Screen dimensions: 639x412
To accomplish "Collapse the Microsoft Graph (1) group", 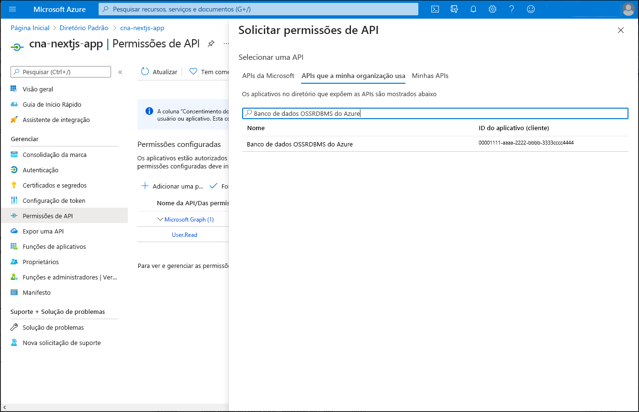I will tap(160, 219).
